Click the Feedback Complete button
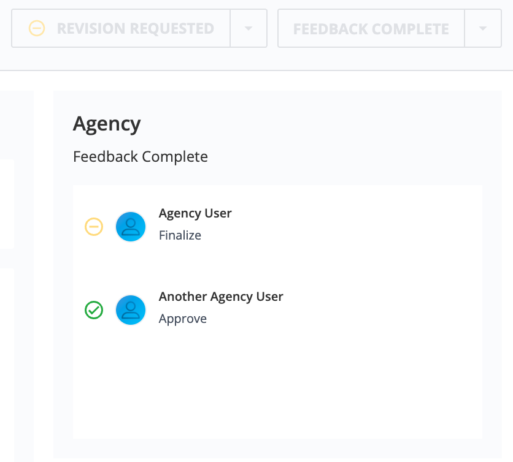513x462 pixels. pyautogui.click(x=371, y=28)
